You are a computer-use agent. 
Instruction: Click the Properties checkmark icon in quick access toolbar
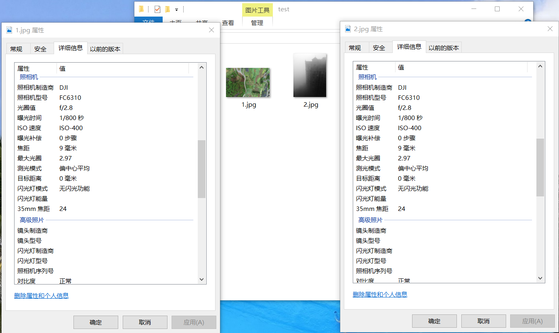point(157,8)
